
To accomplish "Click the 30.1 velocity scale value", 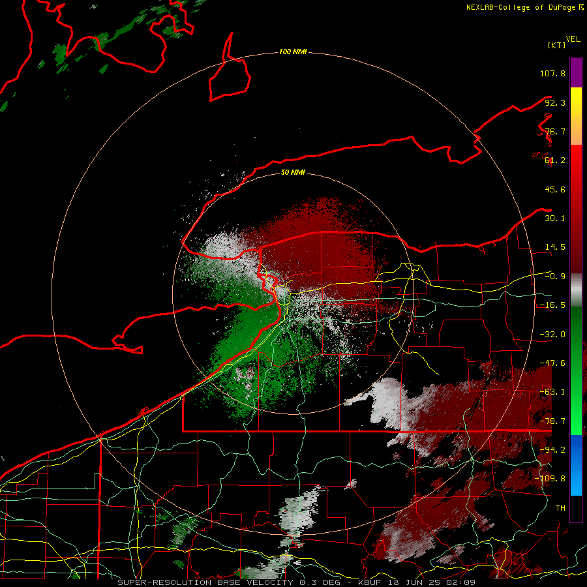I will 555,218.
